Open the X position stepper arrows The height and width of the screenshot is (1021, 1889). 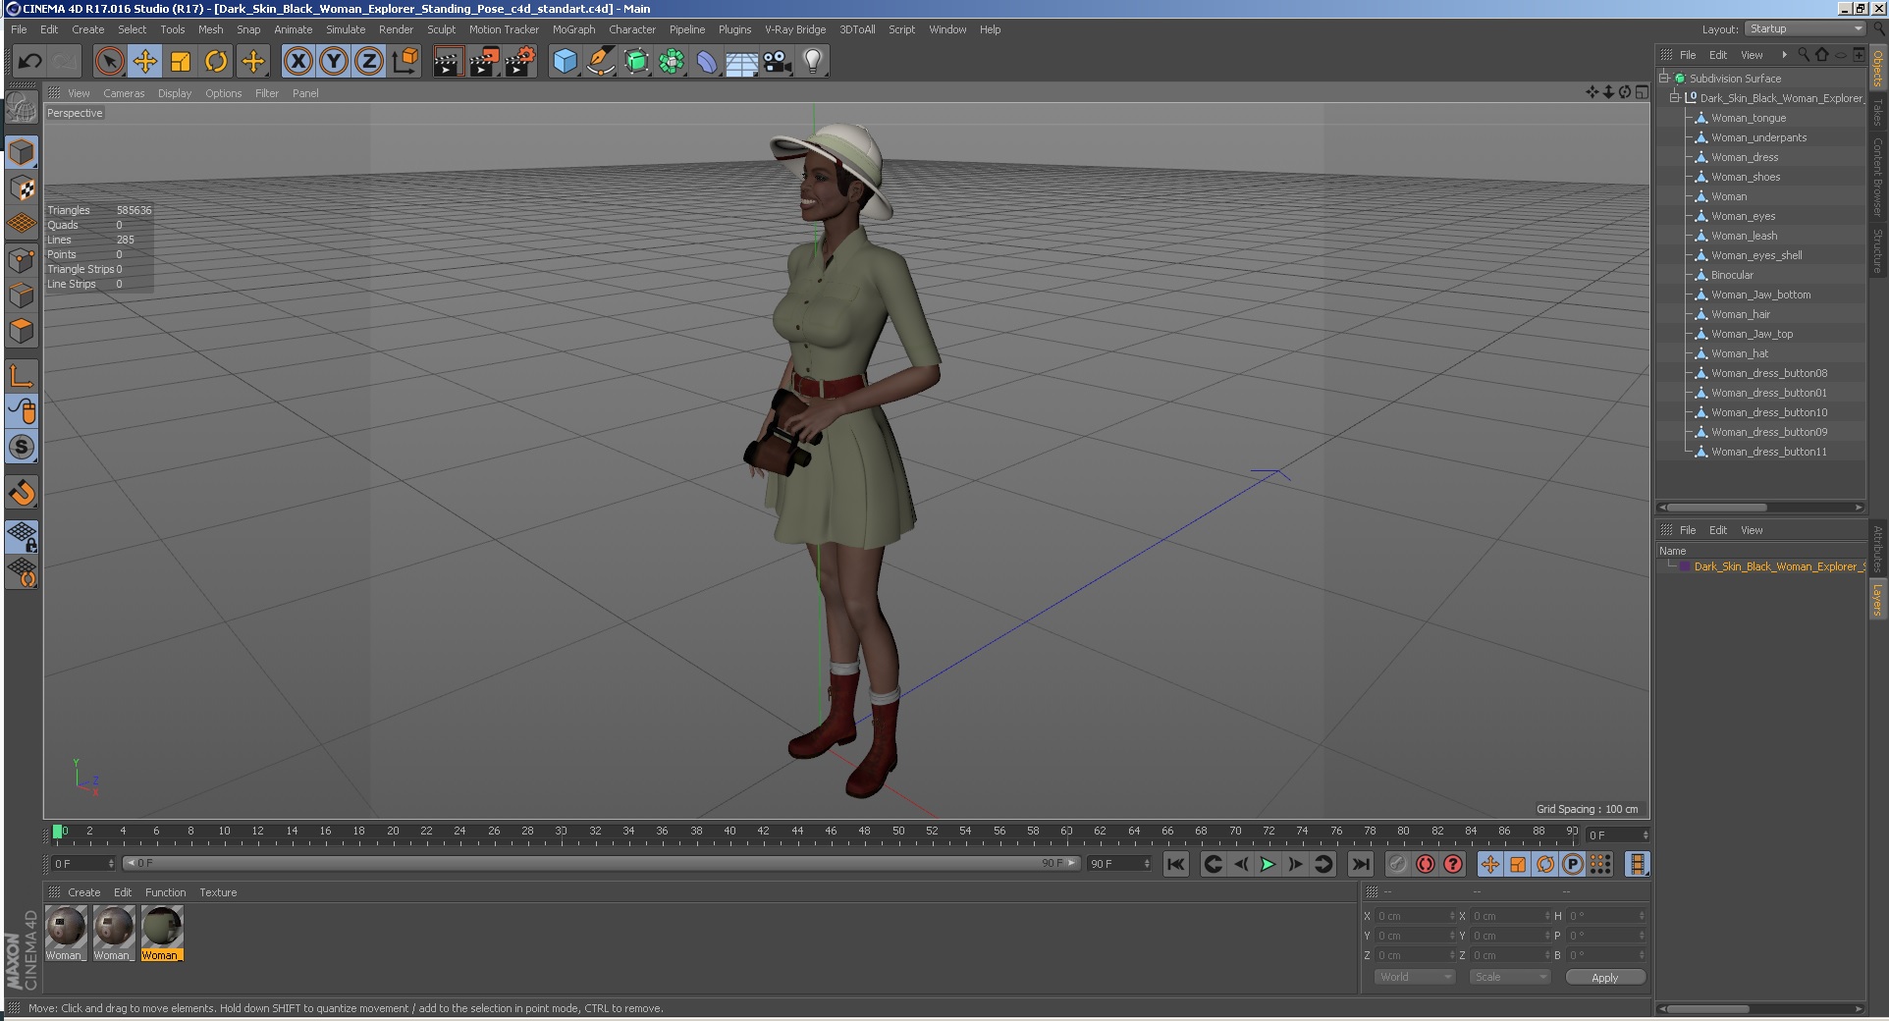1452,916
